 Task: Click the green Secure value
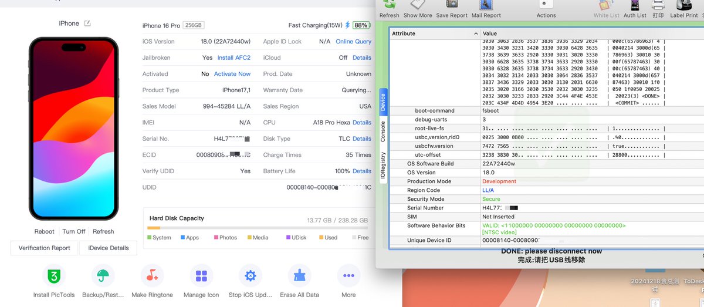[x=491, y=199]
